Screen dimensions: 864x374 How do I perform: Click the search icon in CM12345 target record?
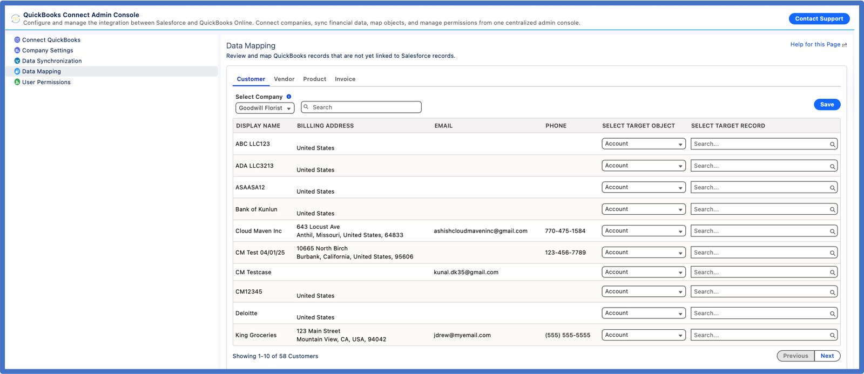833,292
